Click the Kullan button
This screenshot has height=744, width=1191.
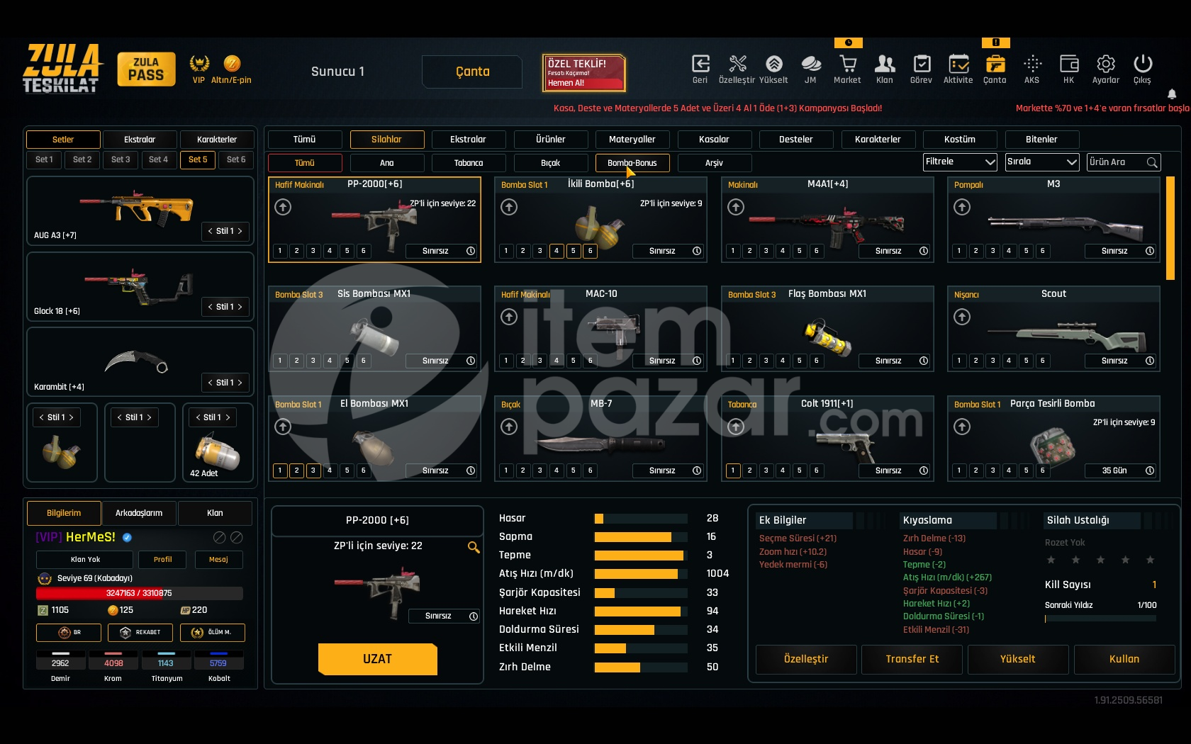coord(1124,659)
